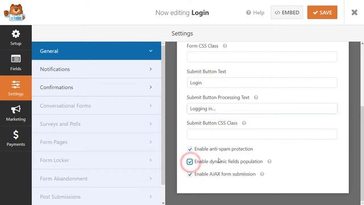Expand Post Submissions chevron

151,196
